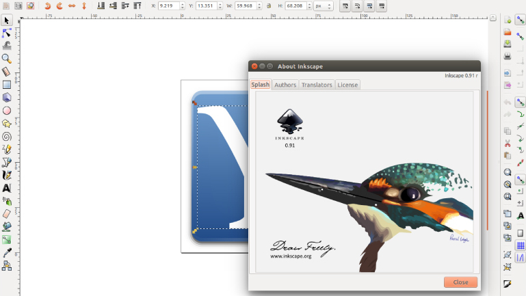Viewport: 526px width, 296px height.
Task: Open Fill and Stroke dialog icon
Action: click(508, 284)
